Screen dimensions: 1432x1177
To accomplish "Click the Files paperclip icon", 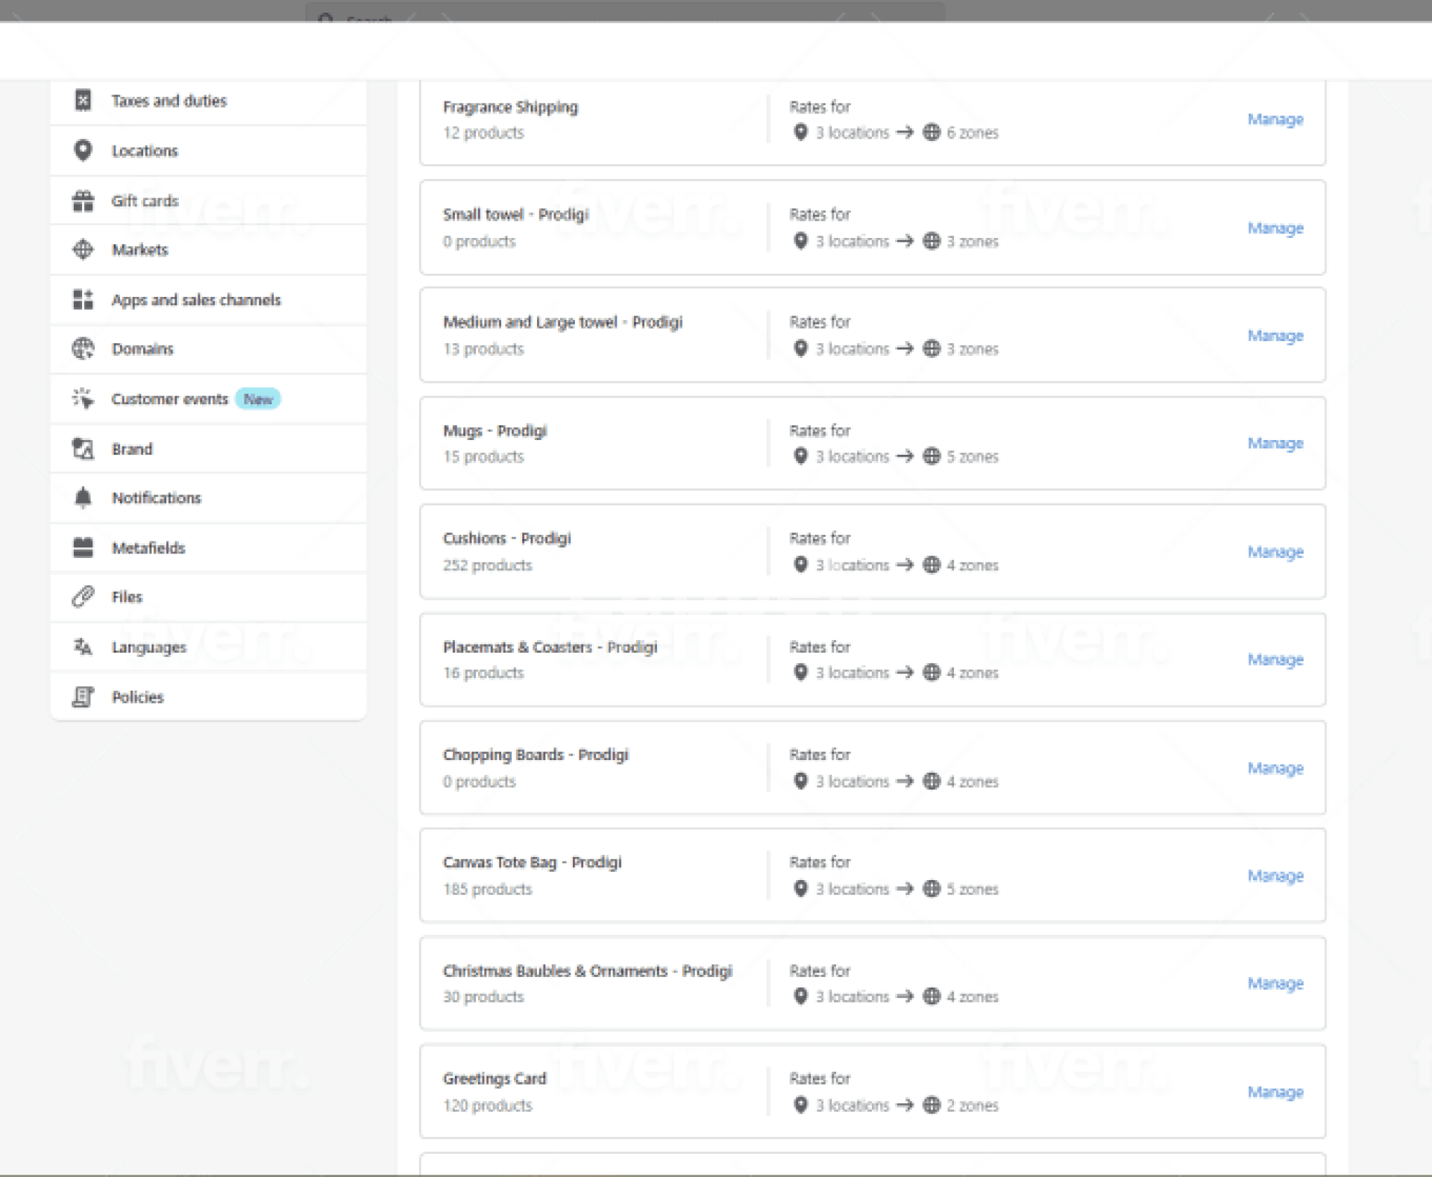I will 83,597.
